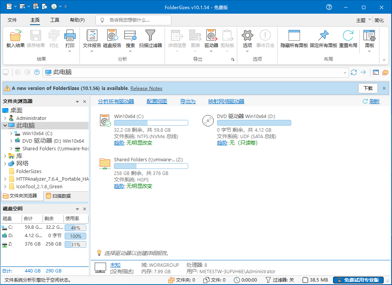Expand Win10x64 (C:) tree node
392x285 pixels.
click(11, 133)
